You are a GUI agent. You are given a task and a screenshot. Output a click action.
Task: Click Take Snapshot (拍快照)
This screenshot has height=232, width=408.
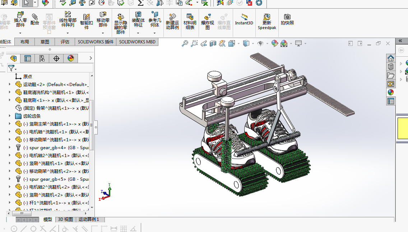[x=287, y=19]
